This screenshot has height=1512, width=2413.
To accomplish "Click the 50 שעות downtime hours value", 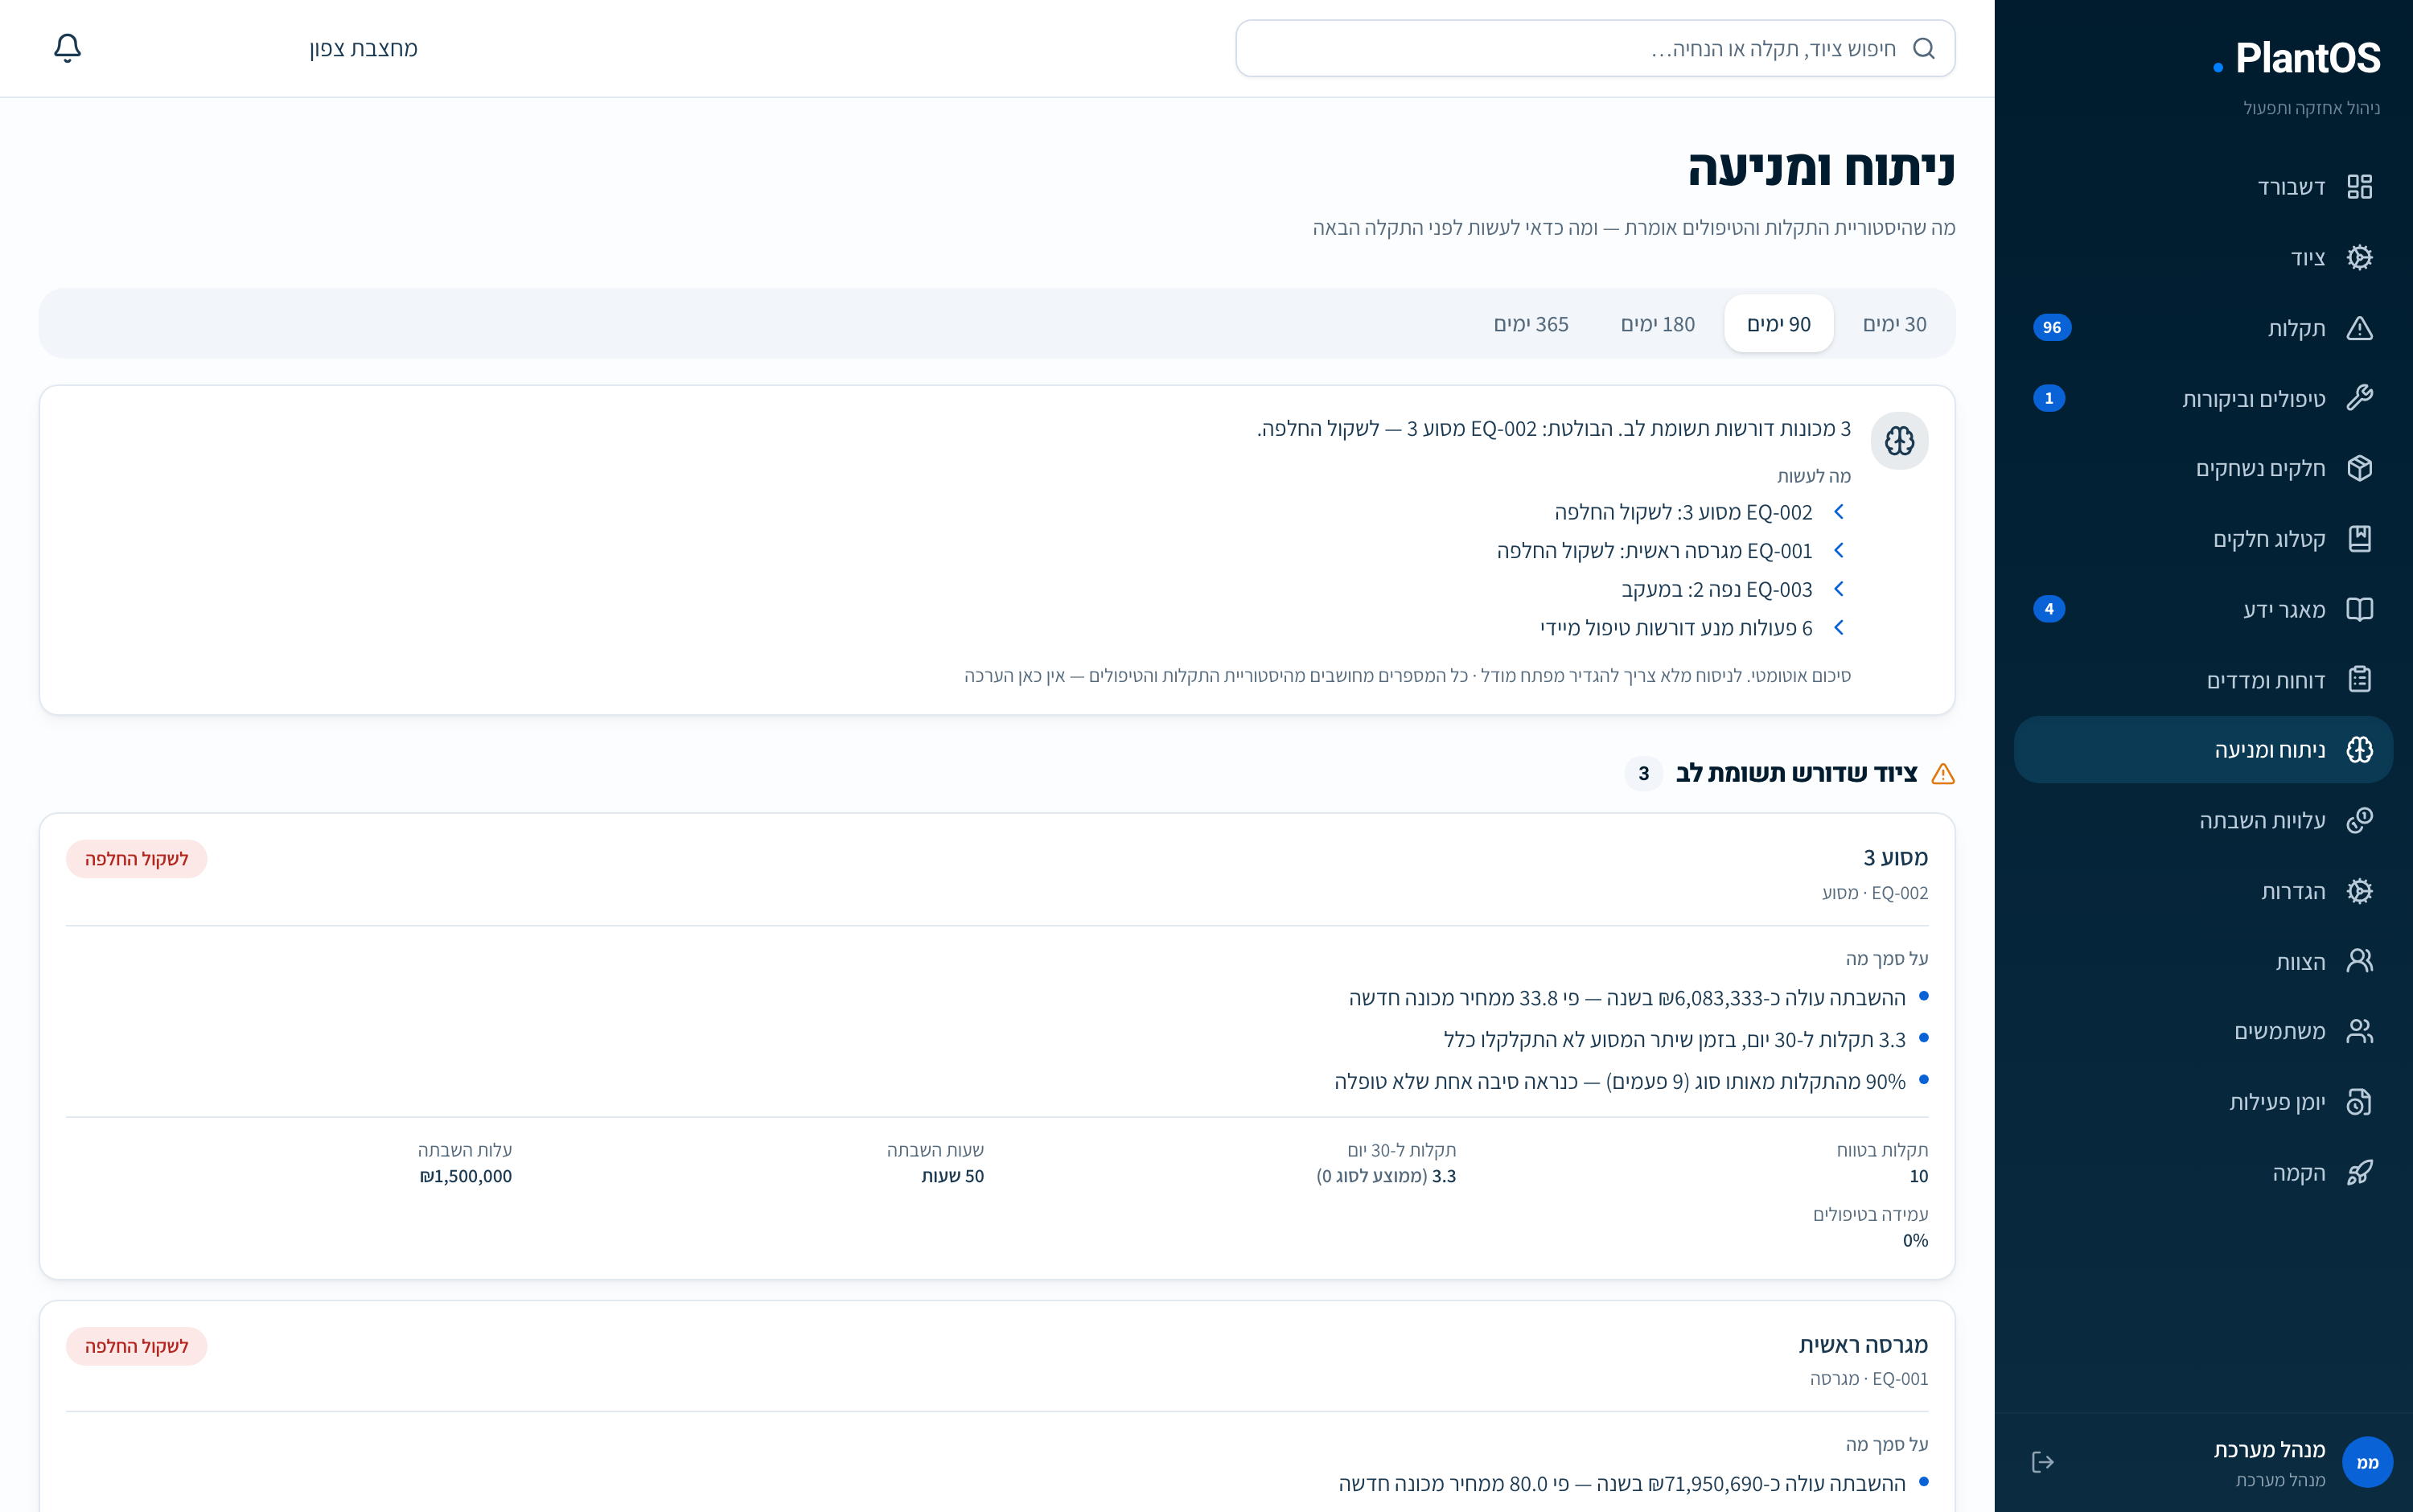I will pos(952,1176).
